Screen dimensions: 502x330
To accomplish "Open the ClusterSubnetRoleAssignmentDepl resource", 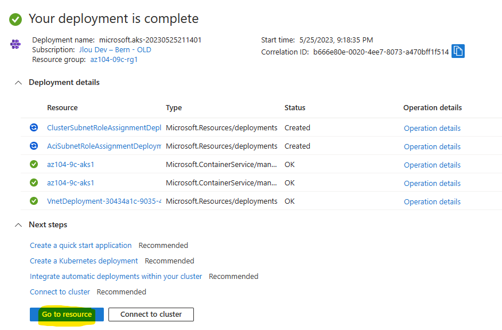I will [x=104, y=127].
